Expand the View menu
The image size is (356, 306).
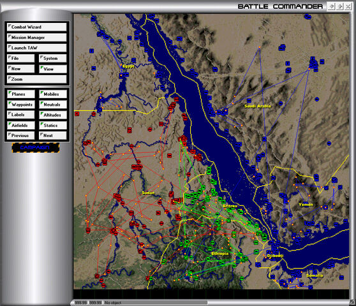[53, 69]
